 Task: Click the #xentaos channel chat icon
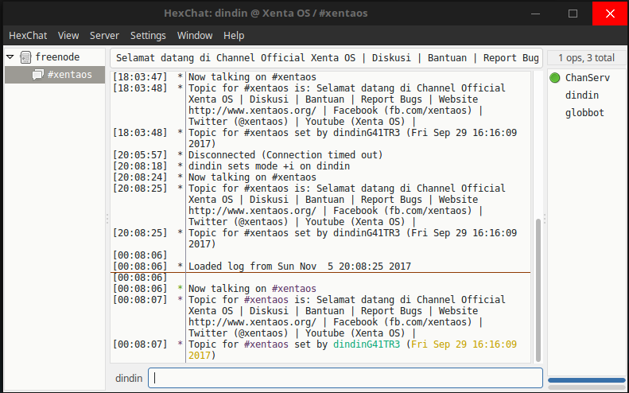point(37,75)
